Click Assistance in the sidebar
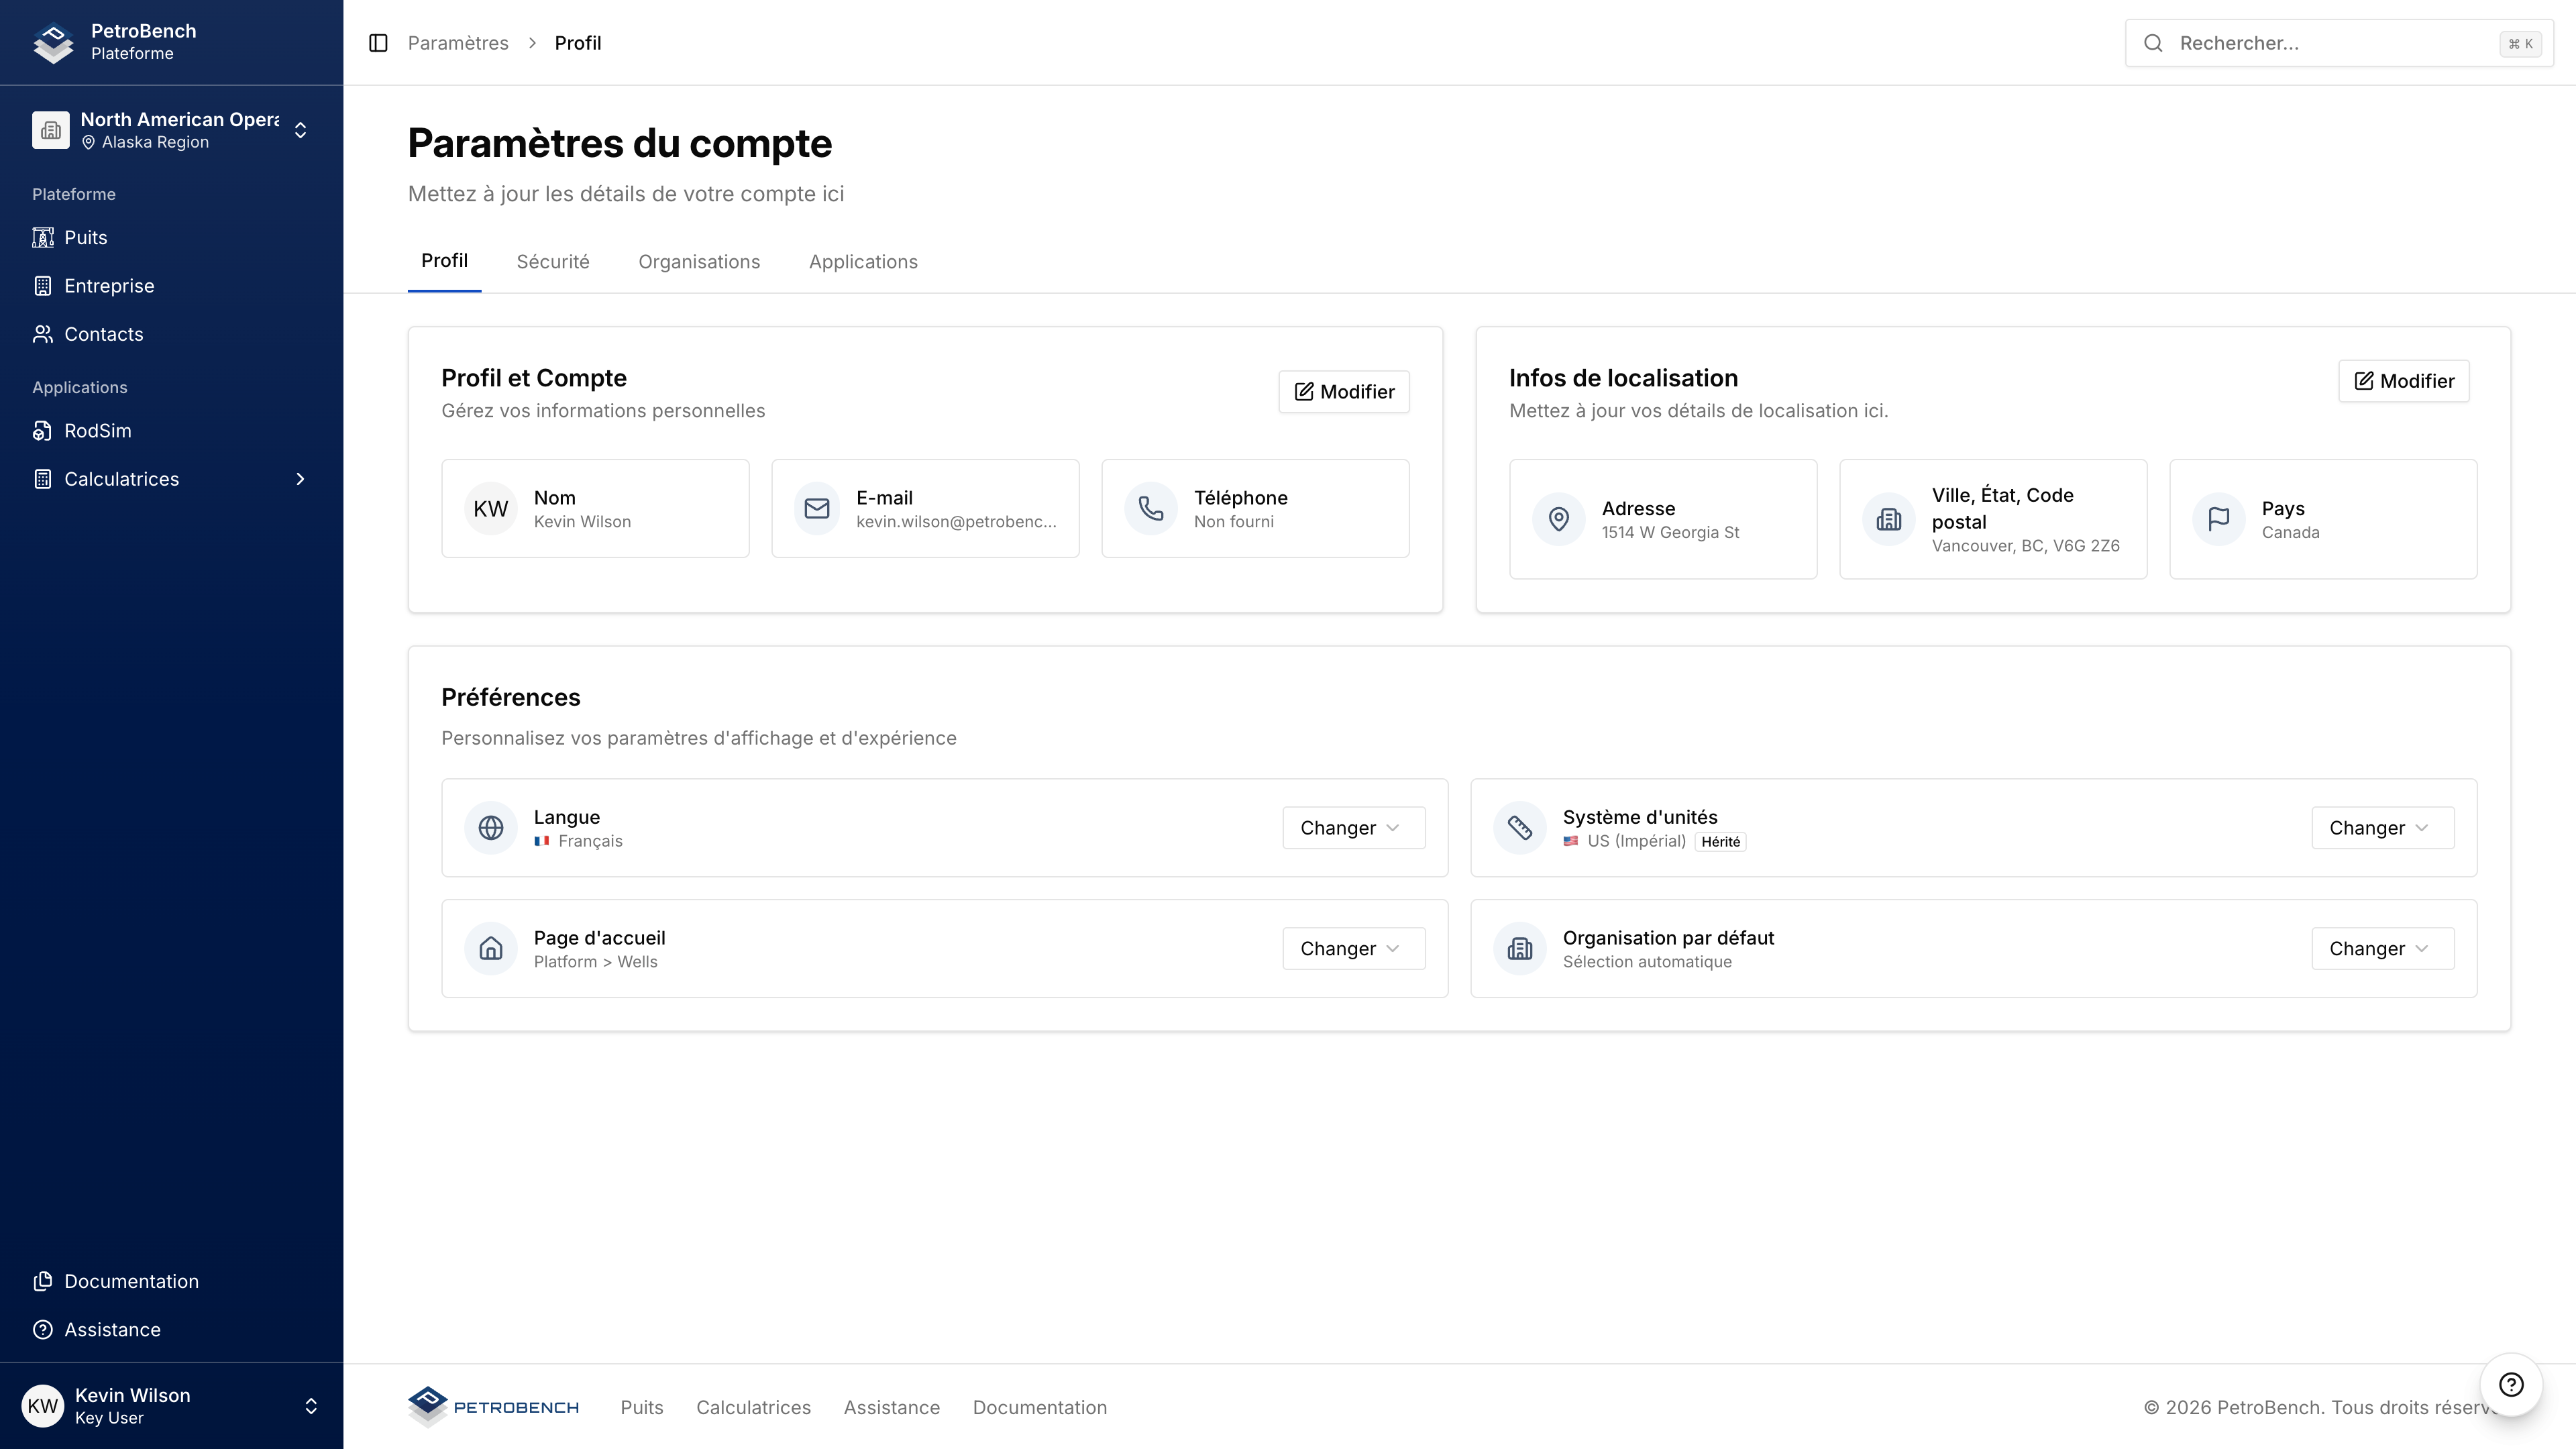The width and height of the screenshot is (2576, 1449). click(x=112, y=1329)
